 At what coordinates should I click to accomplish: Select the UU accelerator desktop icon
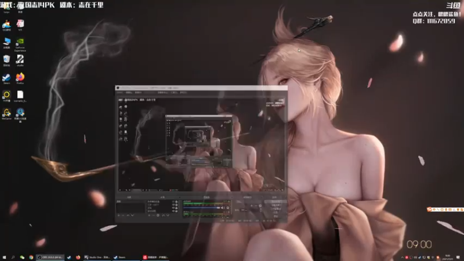pos(20,115)
